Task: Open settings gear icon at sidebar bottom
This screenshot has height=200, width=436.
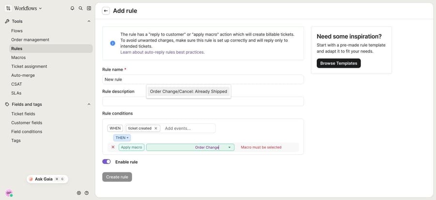Action: click(78, 193)
